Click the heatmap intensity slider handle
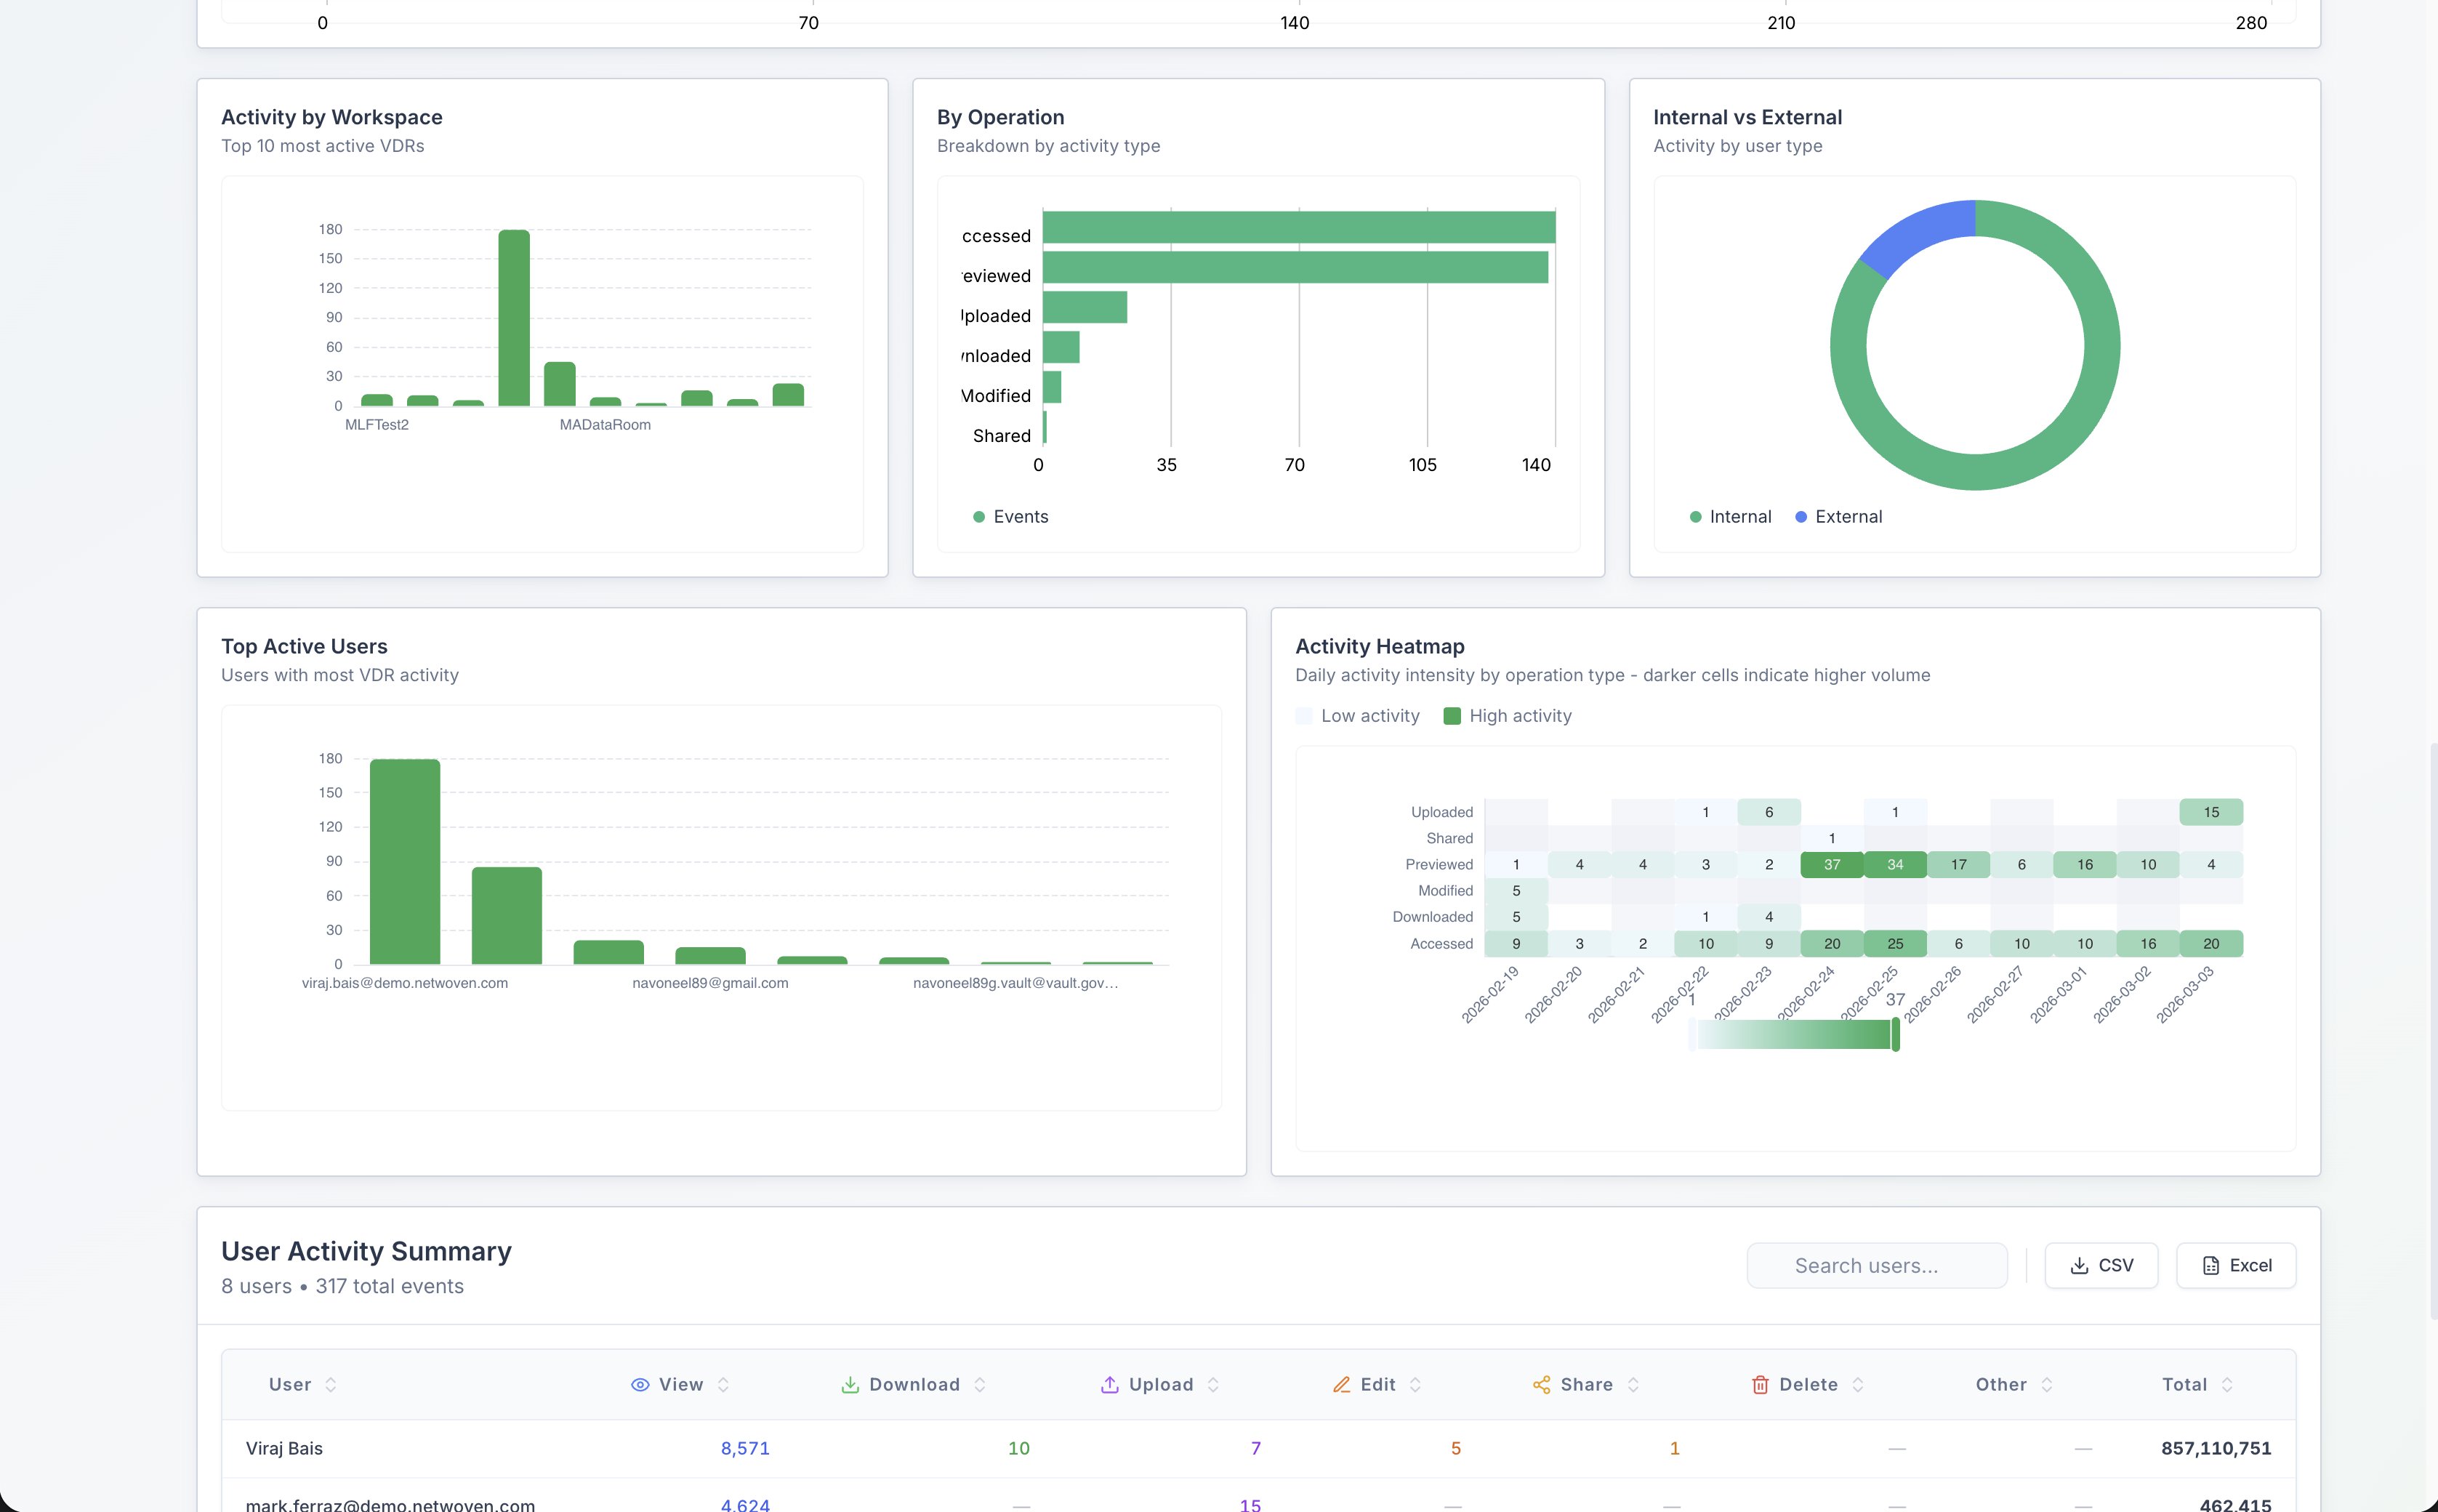 1895,1034
